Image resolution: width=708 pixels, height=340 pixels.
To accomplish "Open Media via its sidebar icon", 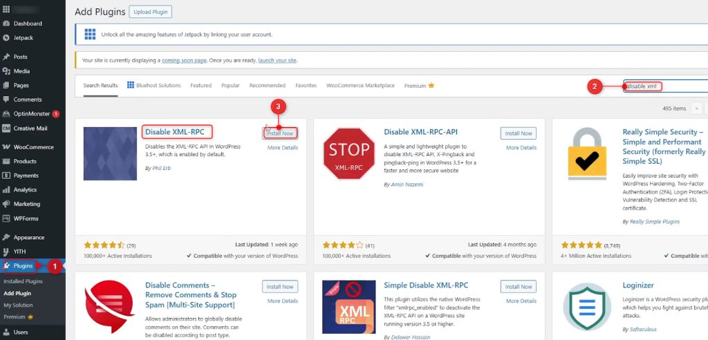I will [6, 71].
